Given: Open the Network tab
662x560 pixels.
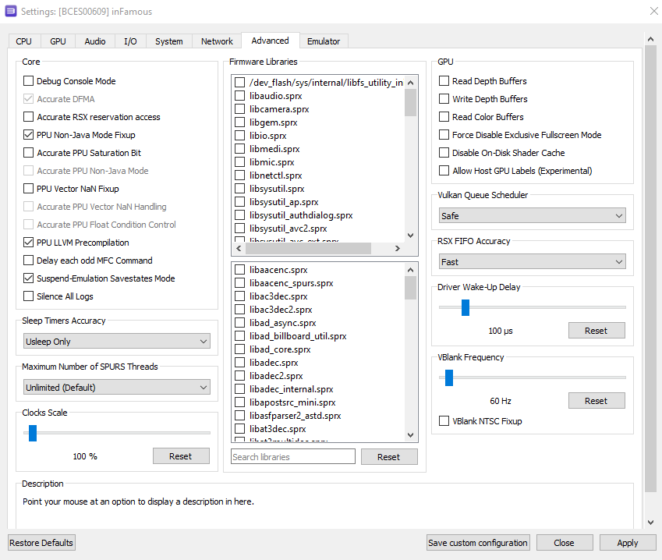Looking at the screenshot, I should tap(217, 41).
